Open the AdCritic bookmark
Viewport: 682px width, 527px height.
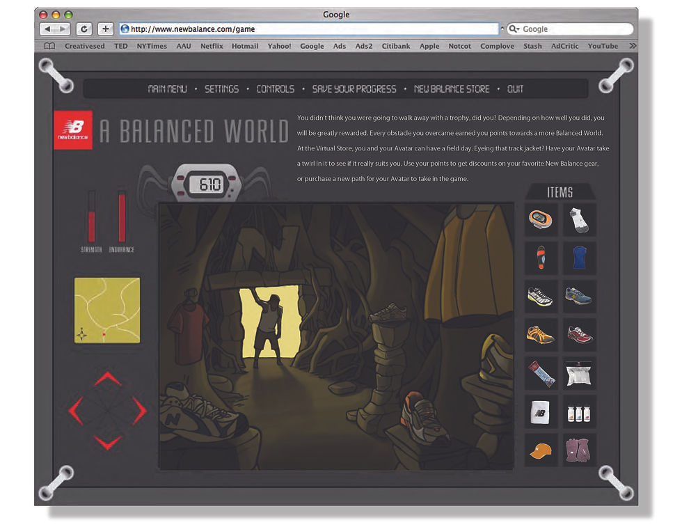pos(564,46)
